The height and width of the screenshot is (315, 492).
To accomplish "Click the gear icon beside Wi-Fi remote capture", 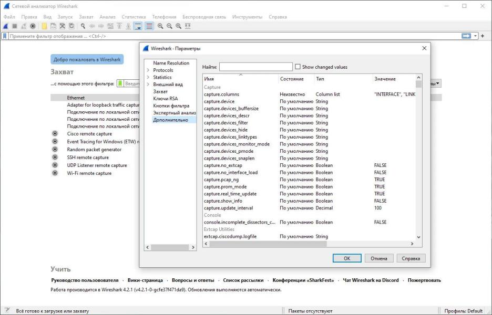I will point(55,173).
